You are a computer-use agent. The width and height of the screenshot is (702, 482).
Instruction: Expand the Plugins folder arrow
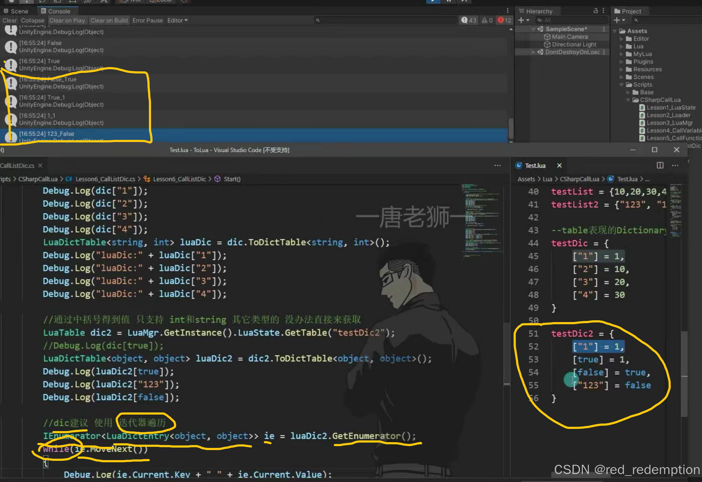pos(622,62)
